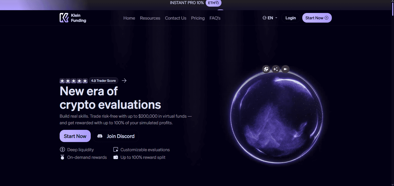This screenshot has height=186, width=394.
Task: Switch to the Pricing page
Action: (x=198, y=18)
